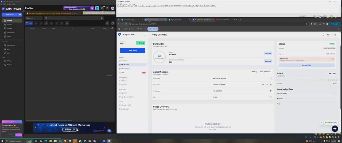
Task: Open Proxies in AdsPower sidebar
Action: (12, 28)
